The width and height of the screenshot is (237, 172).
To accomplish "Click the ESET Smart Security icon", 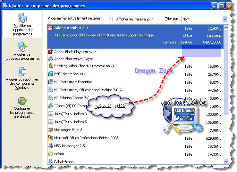I will pyautogui.click(x=50, y=74).
